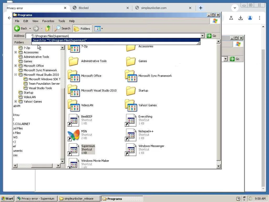Click Go in the background Explorer window
269x202 pixels.
[x=235, y=59]
